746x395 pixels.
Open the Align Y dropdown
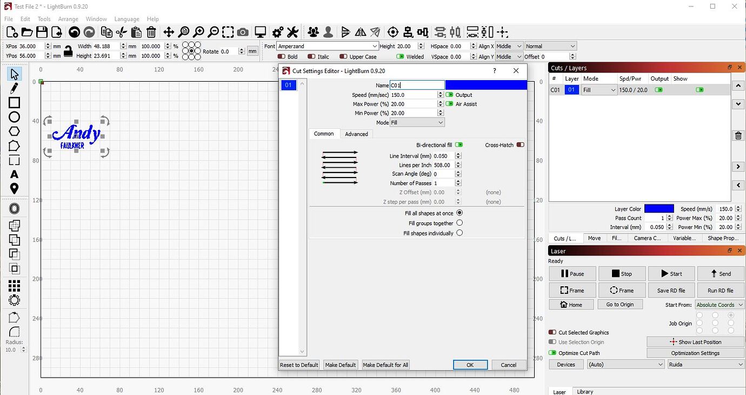click(x=509, y=56)
